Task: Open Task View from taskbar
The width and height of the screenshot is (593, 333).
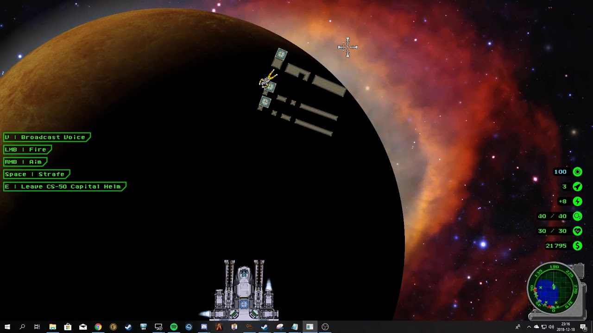Action: pos(37,327)
